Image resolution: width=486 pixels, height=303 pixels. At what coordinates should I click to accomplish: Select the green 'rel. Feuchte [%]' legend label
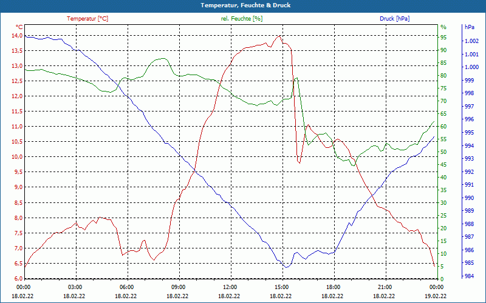coord(242,19)
